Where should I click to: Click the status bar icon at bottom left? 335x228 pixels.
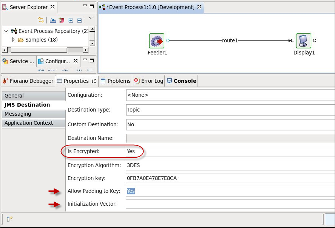9,219
